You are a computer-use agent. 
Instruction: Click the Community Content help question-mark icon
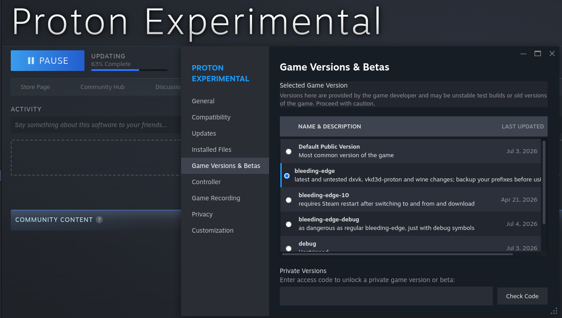(99, 220)
